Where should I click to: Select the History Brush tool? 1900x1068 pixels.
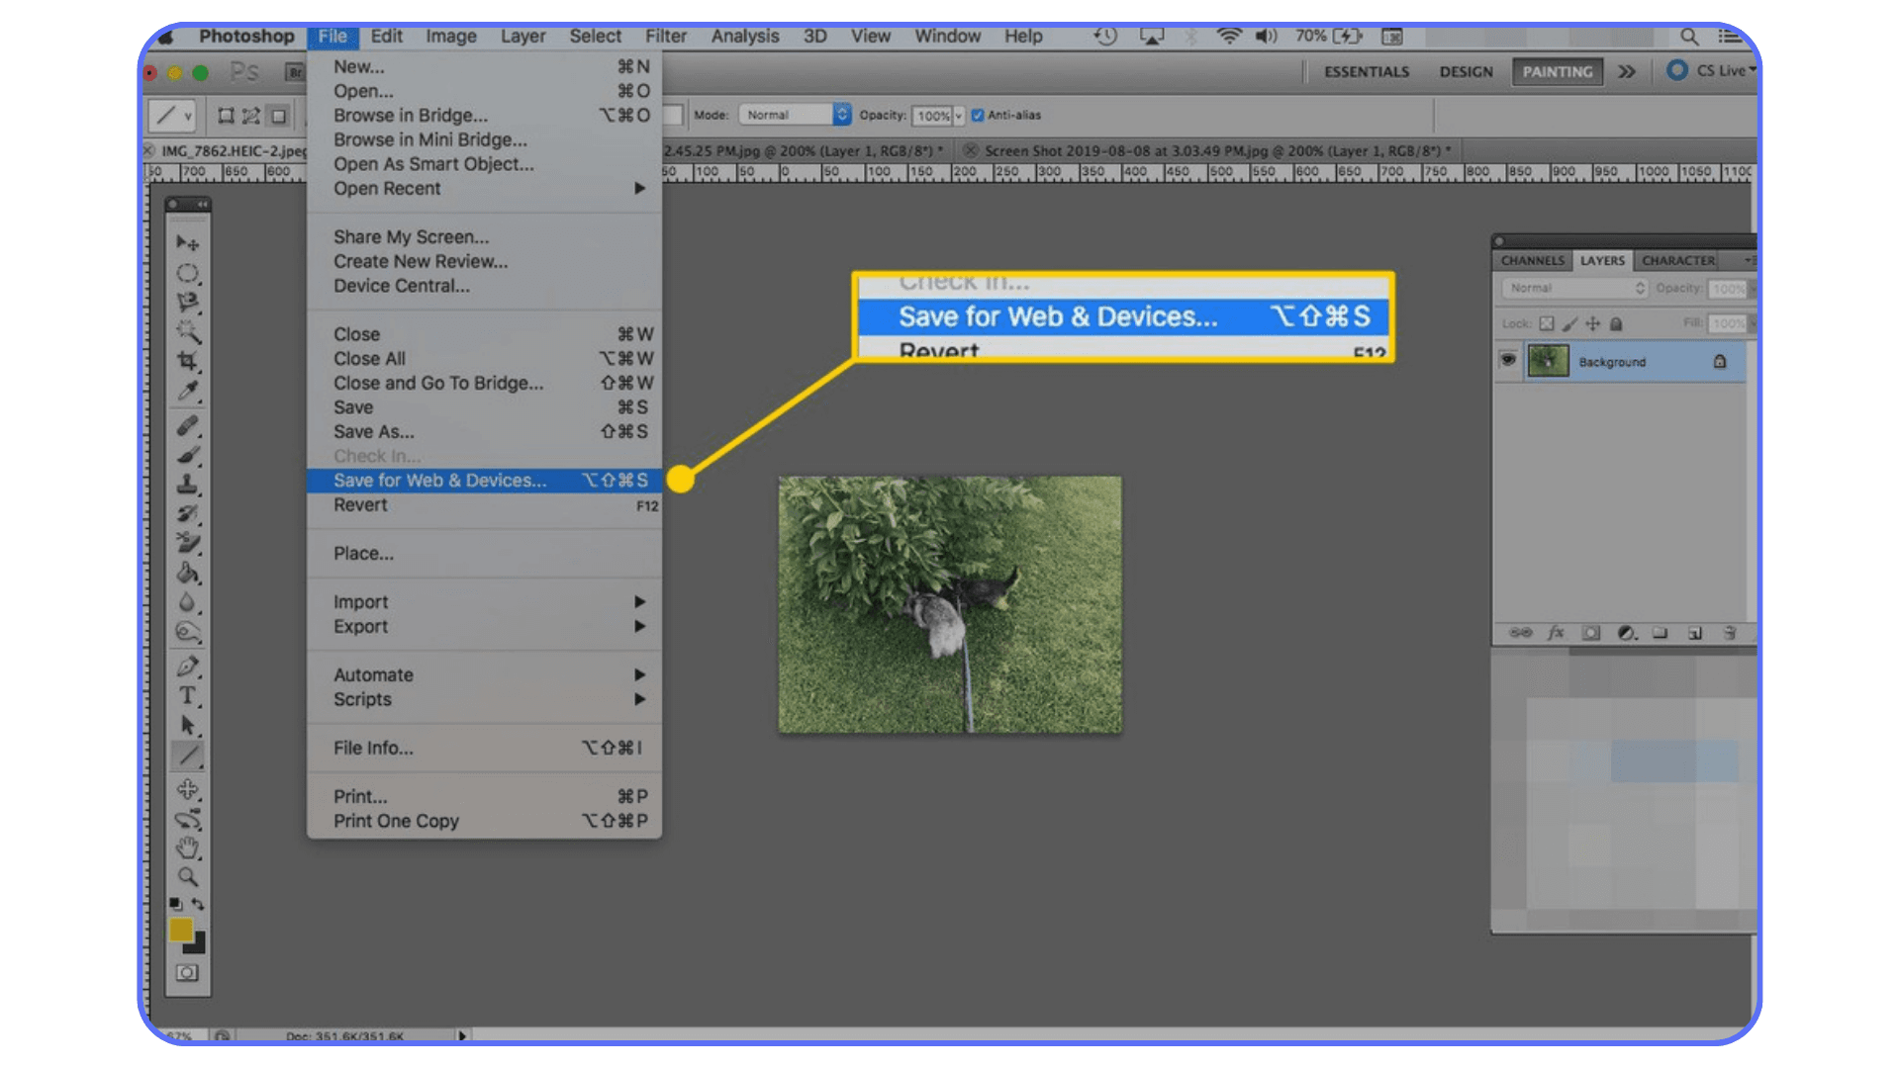coord(188,514)
